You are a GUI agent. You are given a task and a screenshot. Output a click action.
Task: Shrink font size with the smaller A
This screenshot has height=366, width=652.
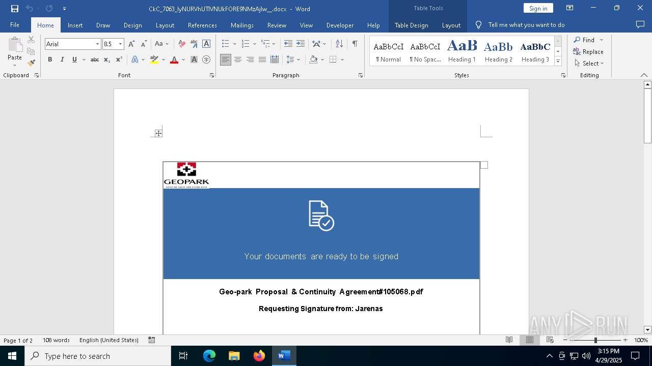144,44
